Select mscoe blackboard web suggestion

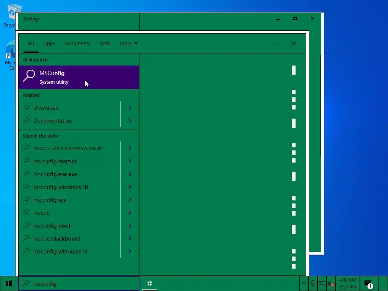(70, 239)
